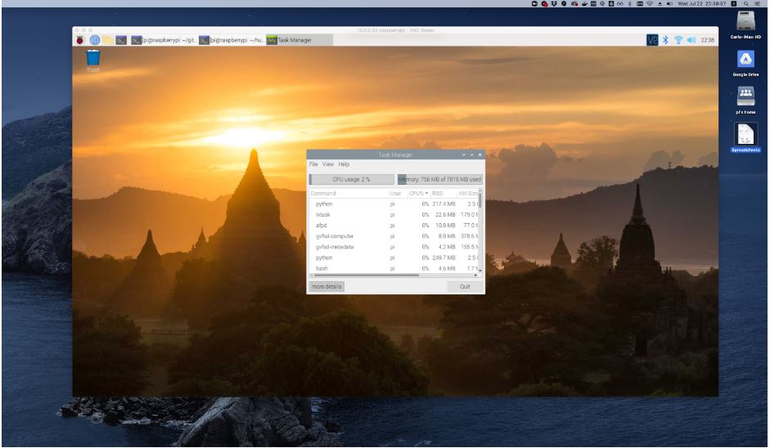
Task: Click the VNC Server tray icon
Action: 652,40
